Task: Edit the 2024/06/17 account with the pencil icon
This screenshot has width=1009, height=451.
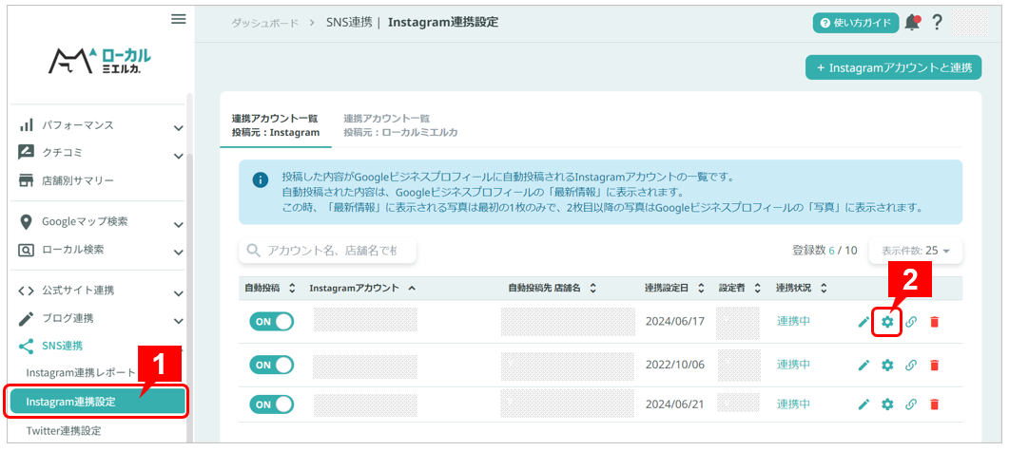Action: point(863,322)
